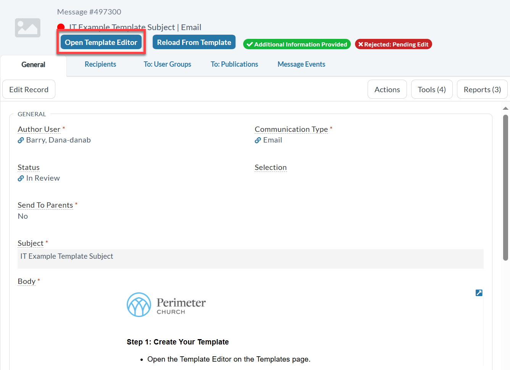Open the Tools (4) menu
The height and width of the screenshot is (370, 510).
[431, 90]
